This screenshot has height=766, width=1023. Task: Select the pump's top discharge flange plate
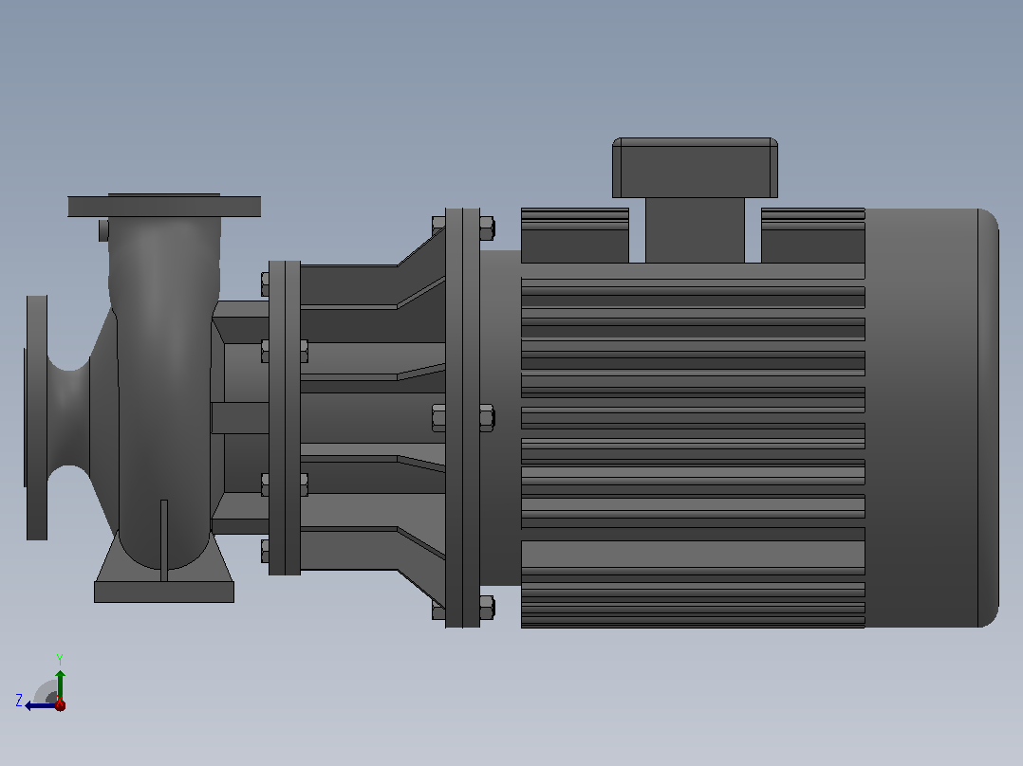coord(164,206)
